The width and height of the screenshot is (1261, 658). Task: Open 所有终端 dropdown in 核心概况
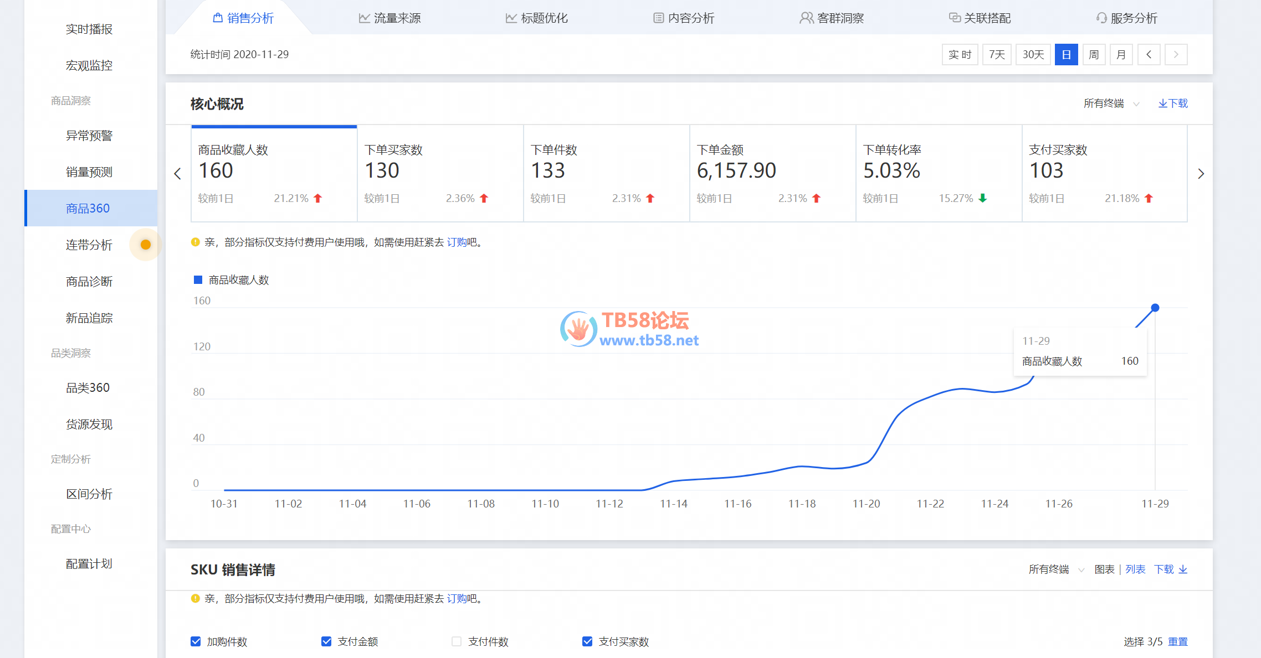pos(1111,103)
